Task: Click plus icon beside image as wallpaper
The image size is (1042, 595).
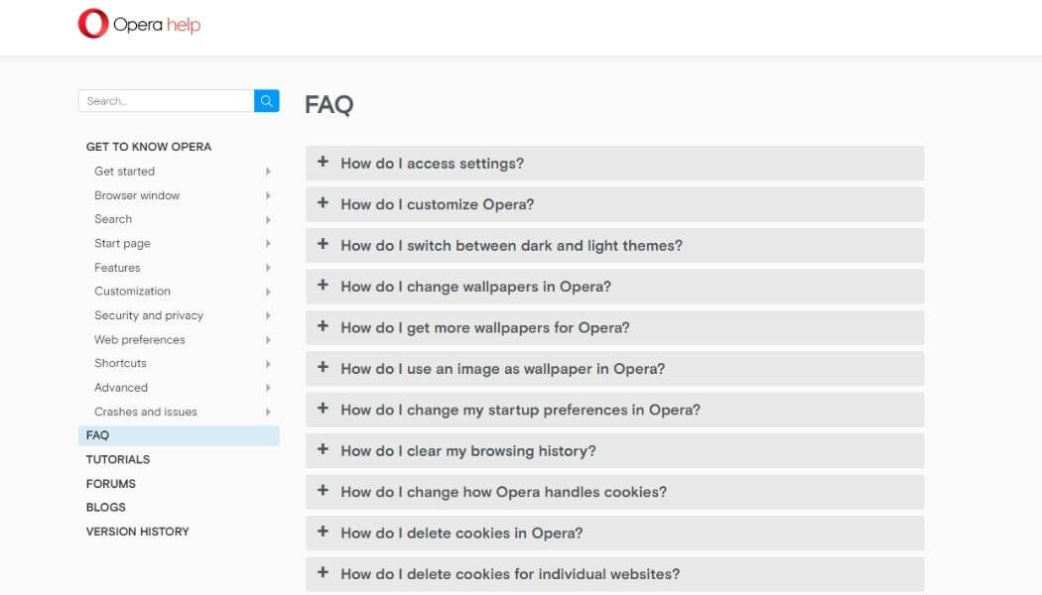Action: pos(323,367)
